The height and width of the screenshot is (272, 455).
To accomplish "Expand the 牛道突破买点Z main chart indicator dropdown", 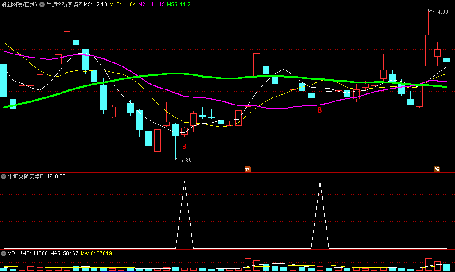I will pos(42,4).
